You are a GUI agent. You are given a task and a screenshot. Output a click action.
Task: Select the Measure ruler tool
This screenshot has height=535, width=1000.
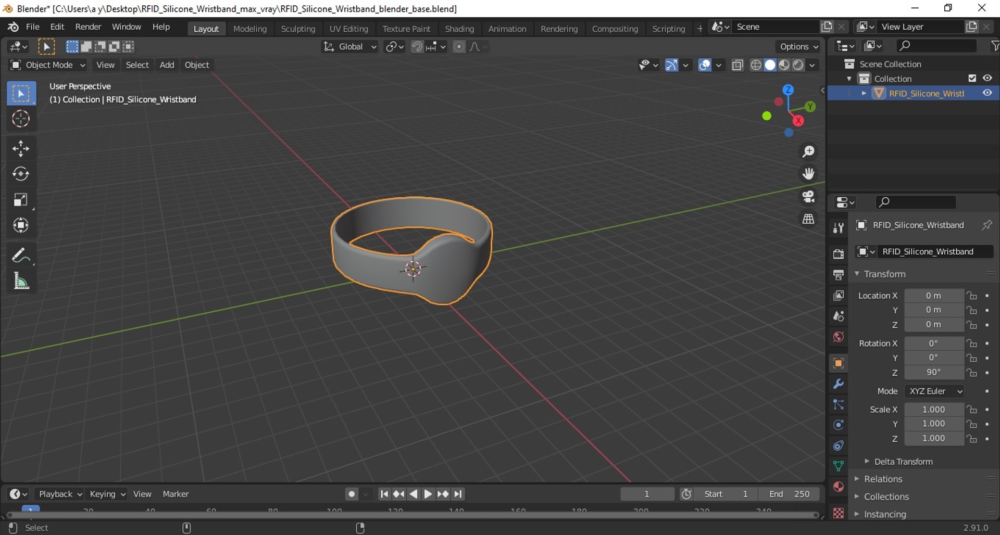tap(21, 282)
